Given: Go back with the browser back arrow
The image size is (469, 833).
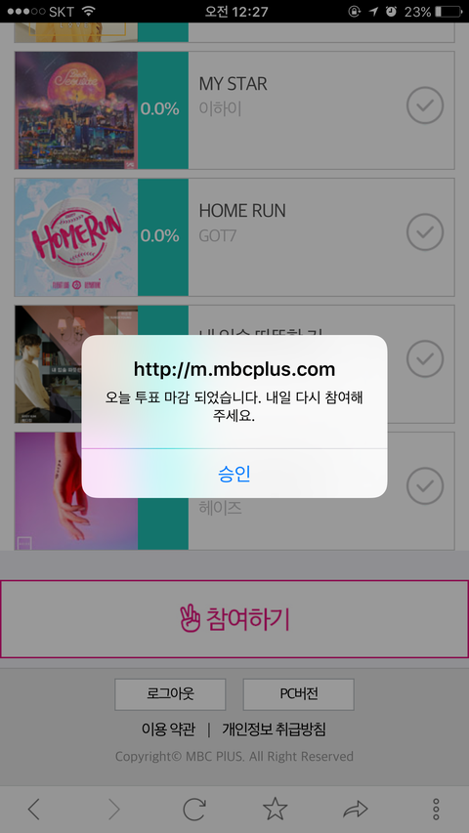Looking at the screenshot, I should [33, 810].
